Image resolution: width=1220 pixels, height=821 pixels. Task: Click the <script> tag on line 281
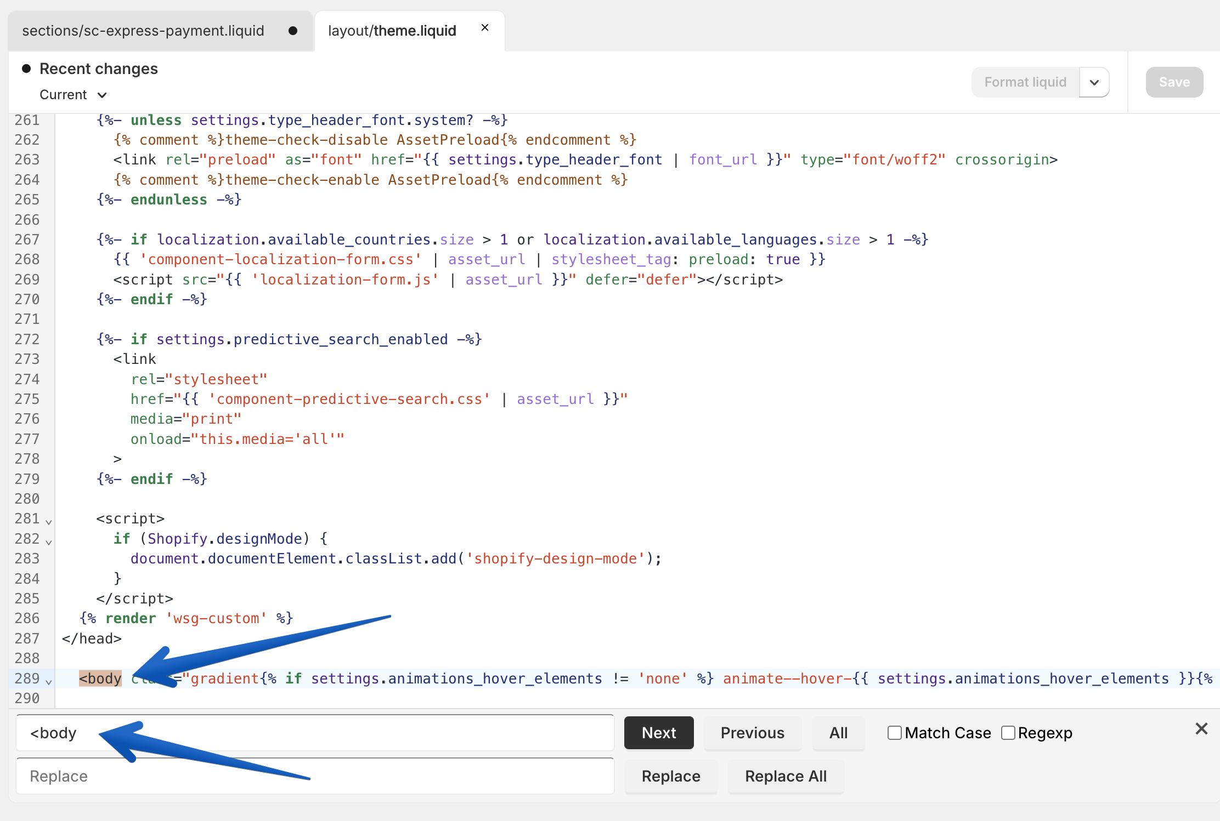tap(131, 518)
